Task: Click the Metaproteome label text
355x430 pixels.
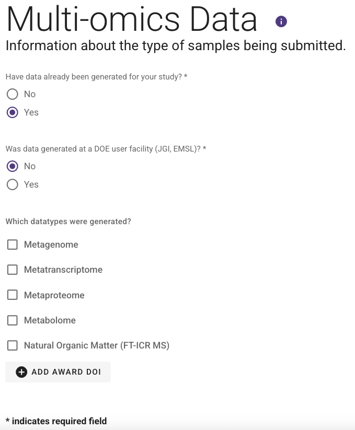Action: coord(54,295)
